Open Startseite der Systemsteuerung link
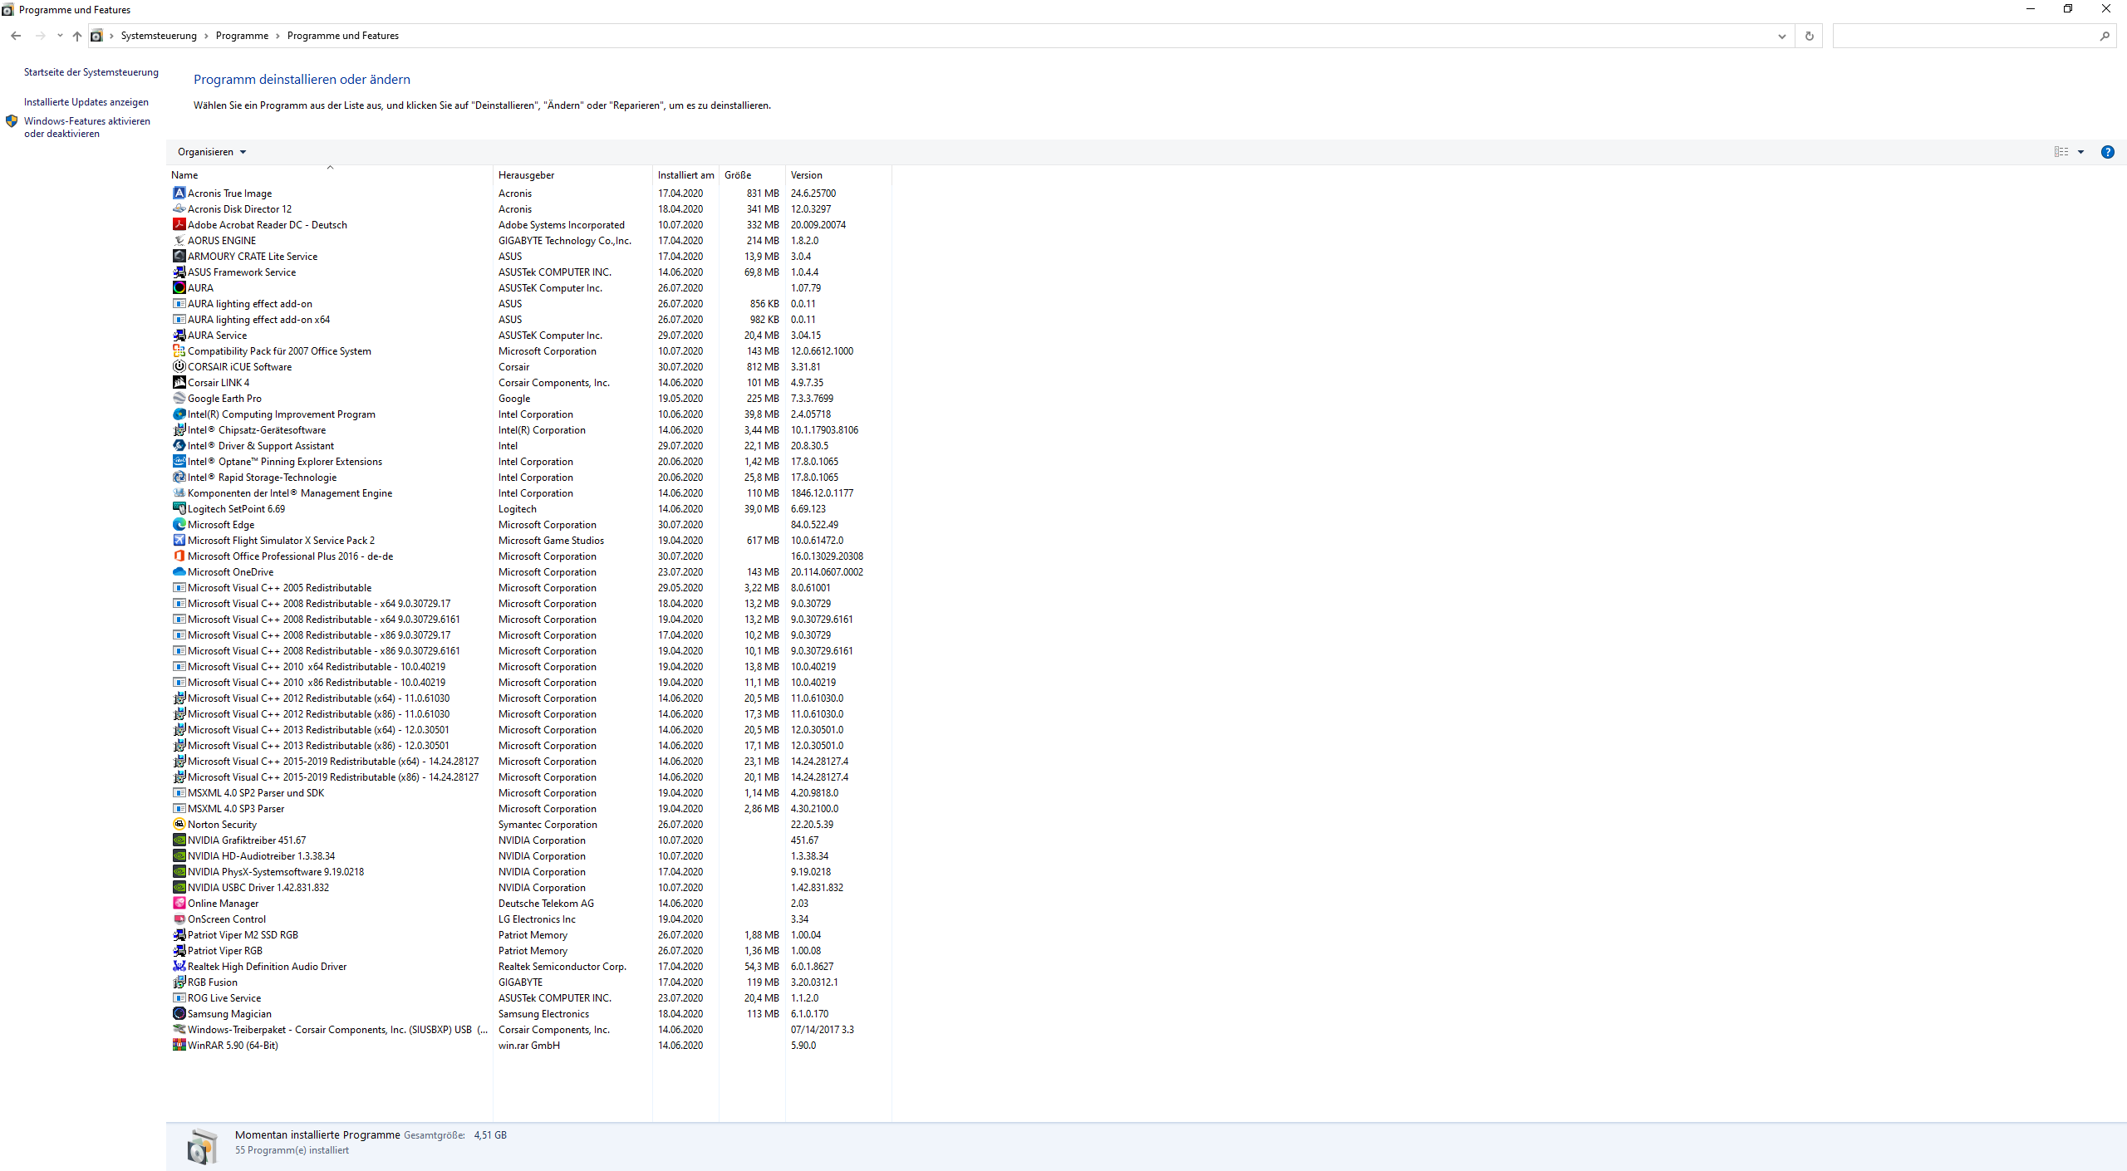The image size is (2127, 1171). [x=91, y=72]
